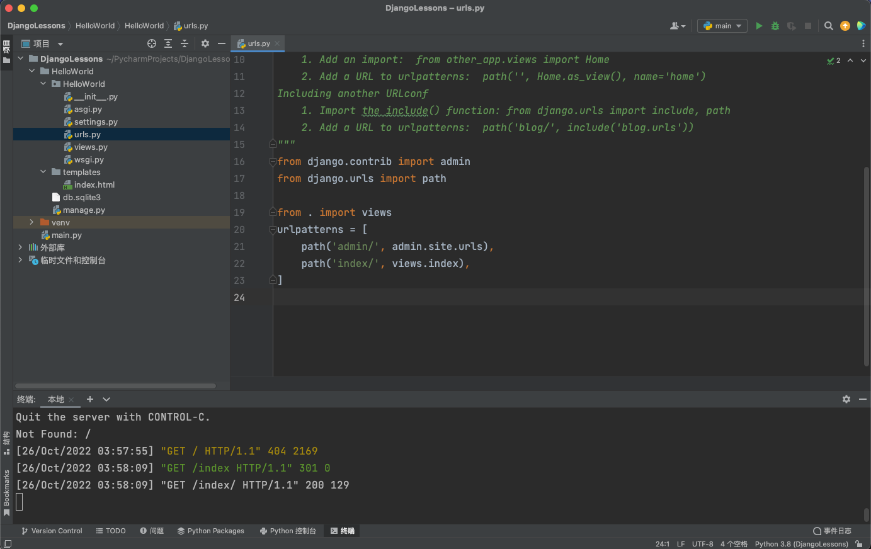Open the main run configuration dropdown

[722, 26]
